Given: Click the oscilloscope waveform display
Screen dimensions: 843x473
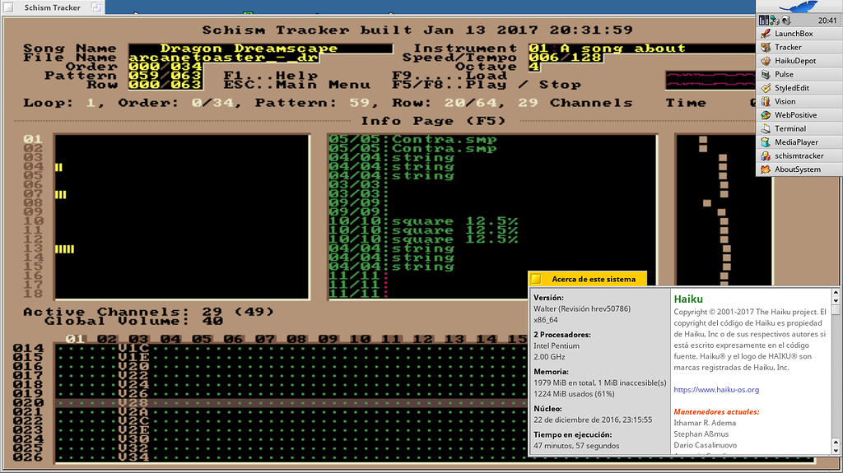Looking at the screenshot, I should [x=710, y=80].
